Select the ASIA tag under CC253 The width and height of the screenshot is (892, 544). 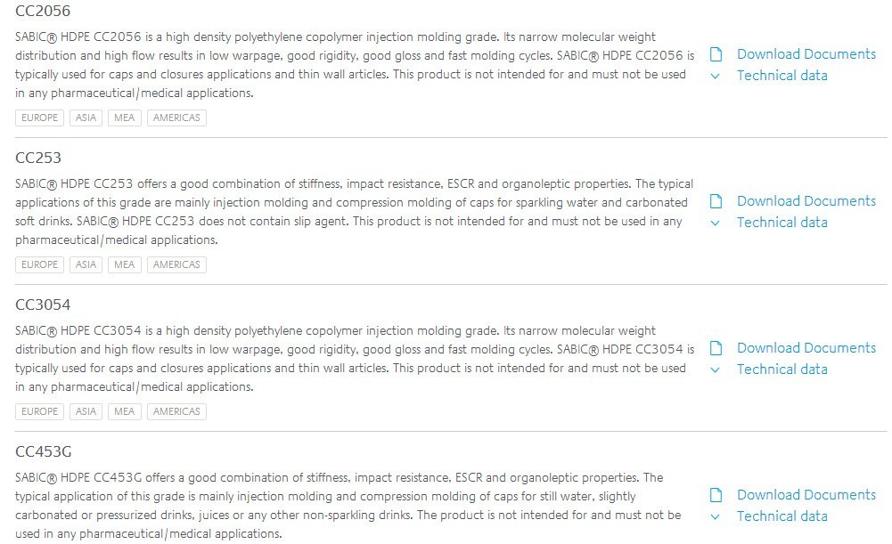[x=86, y=264]
